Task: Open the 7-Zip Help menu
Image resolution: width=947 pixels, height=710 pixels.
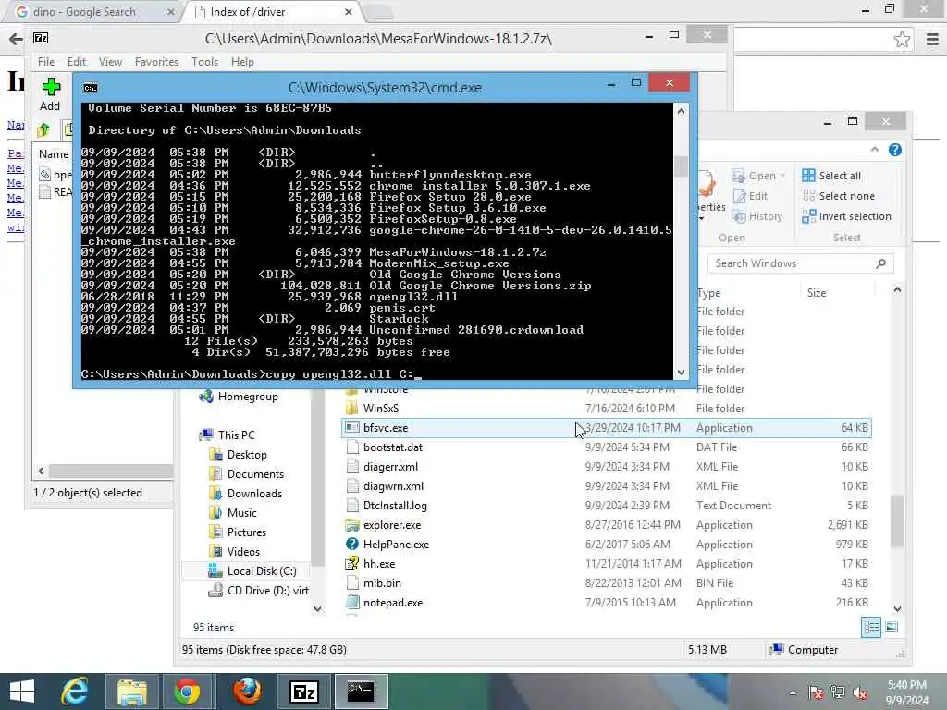Action: click(242, 62)
